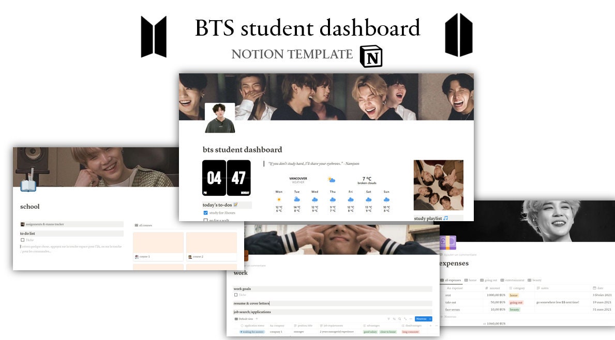Switch to the going out expenses tab
The width and height of the screenshot is (615, 340).
490,280
